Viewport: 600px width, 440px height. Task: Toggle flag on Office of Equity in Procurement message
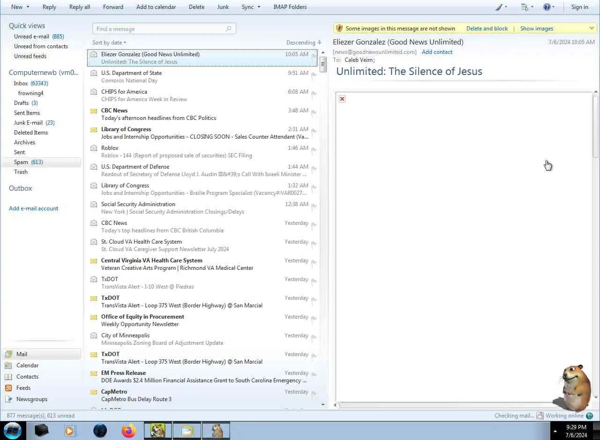point(314,319)
